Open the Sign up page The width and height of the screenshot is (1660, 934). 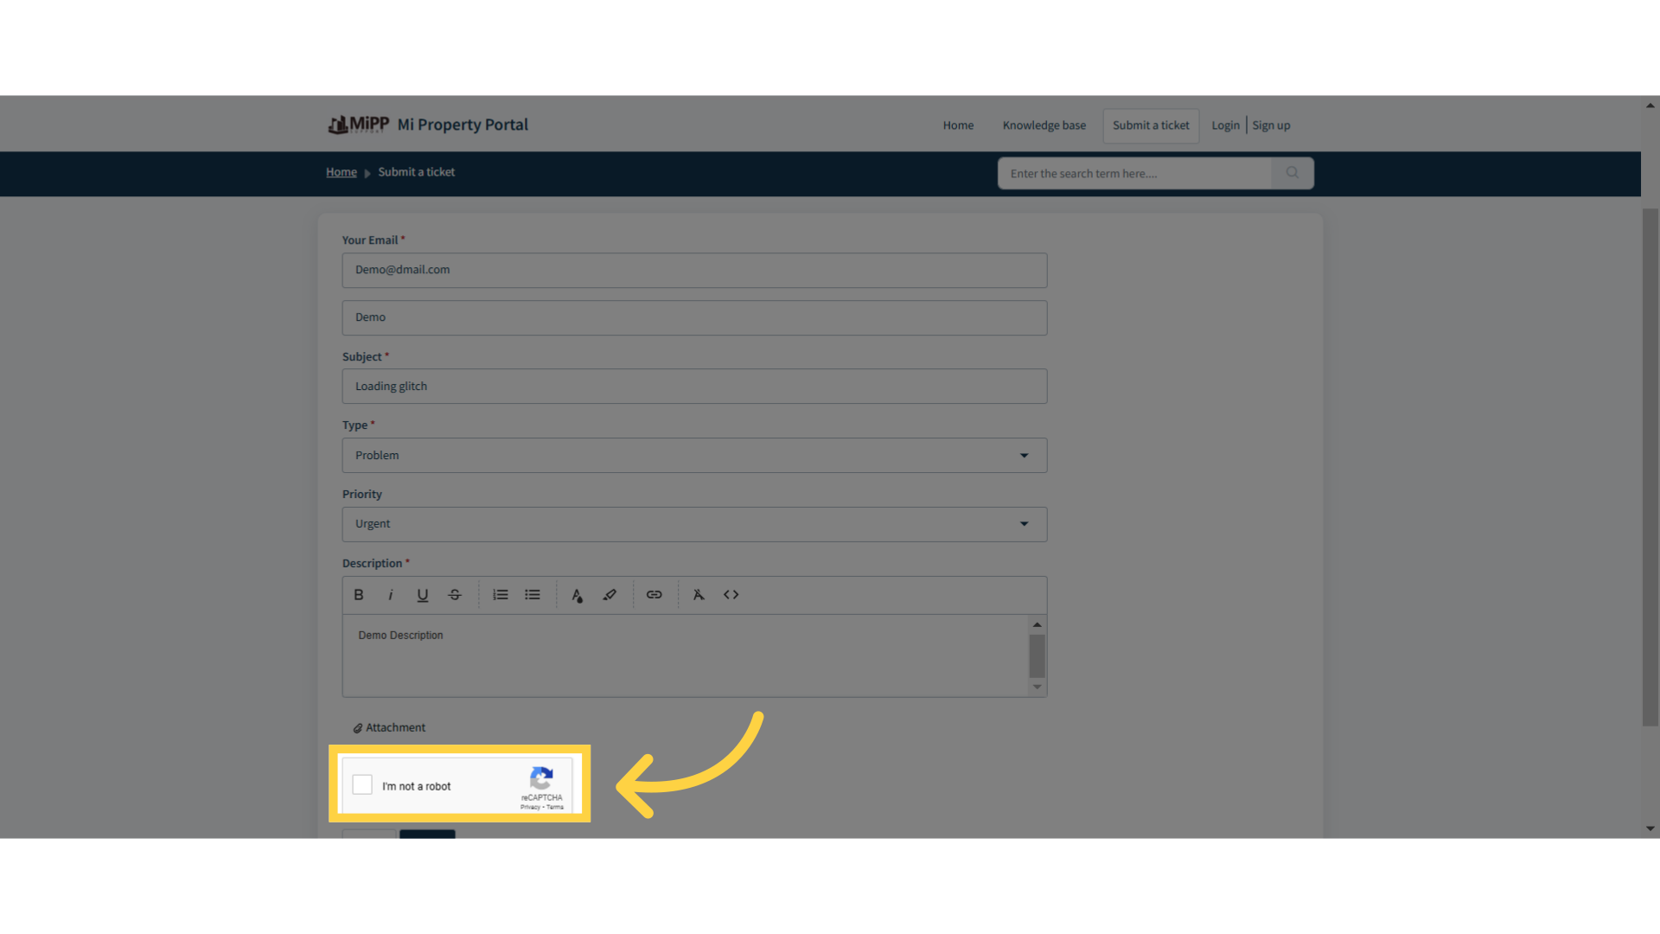(x=1271, y=125)
